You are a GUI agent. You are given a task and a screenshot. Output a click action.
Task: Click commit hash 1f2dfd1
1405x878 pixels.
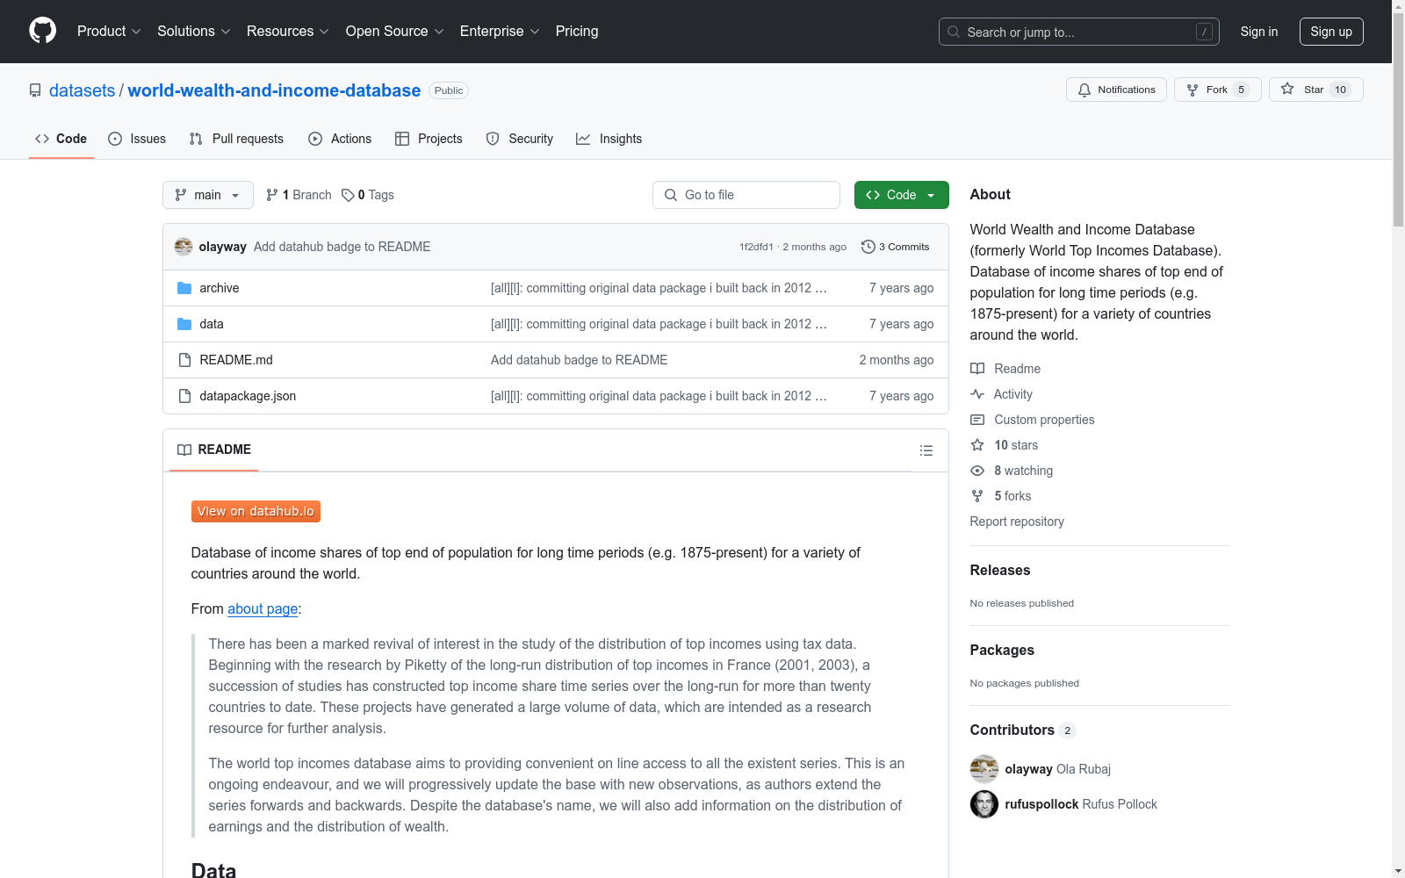point(756,247)
